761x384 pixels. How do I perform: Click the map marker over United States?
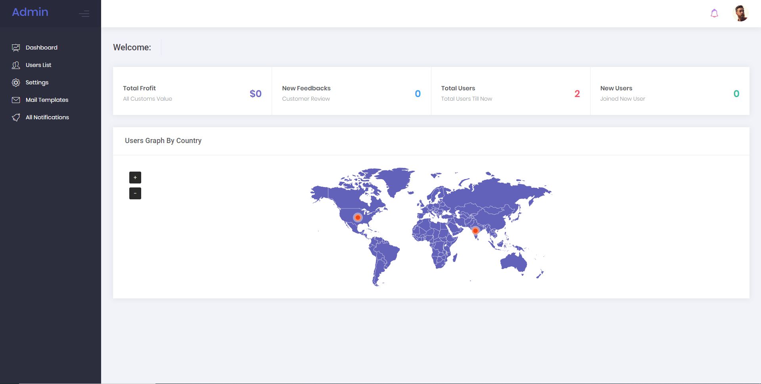click(358, 218)
